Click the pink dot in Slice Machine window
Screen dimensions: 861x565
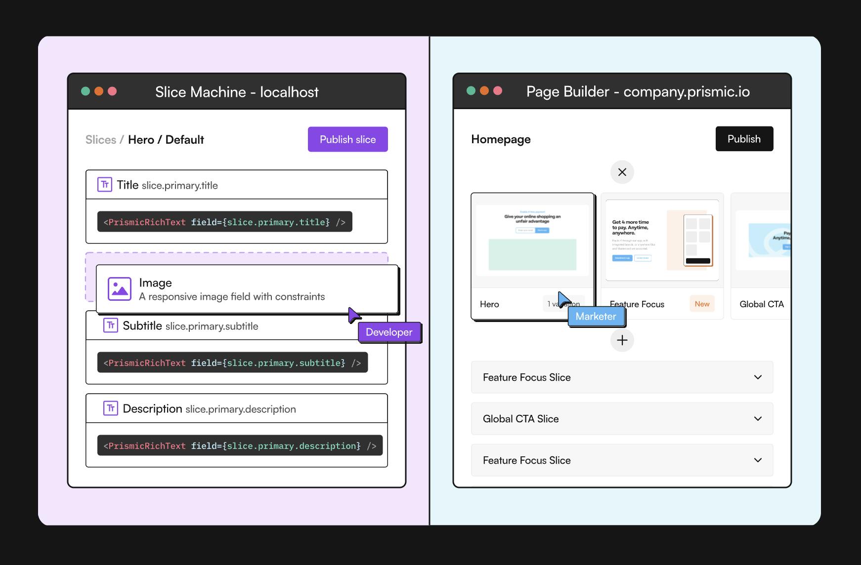[x=112, y=91]
